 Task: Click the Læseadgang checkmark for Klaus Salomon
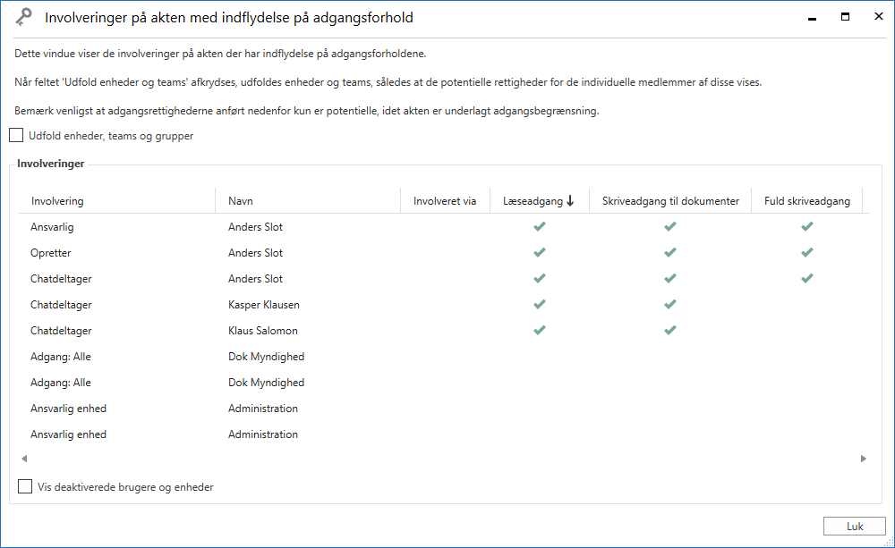(540, 330)
